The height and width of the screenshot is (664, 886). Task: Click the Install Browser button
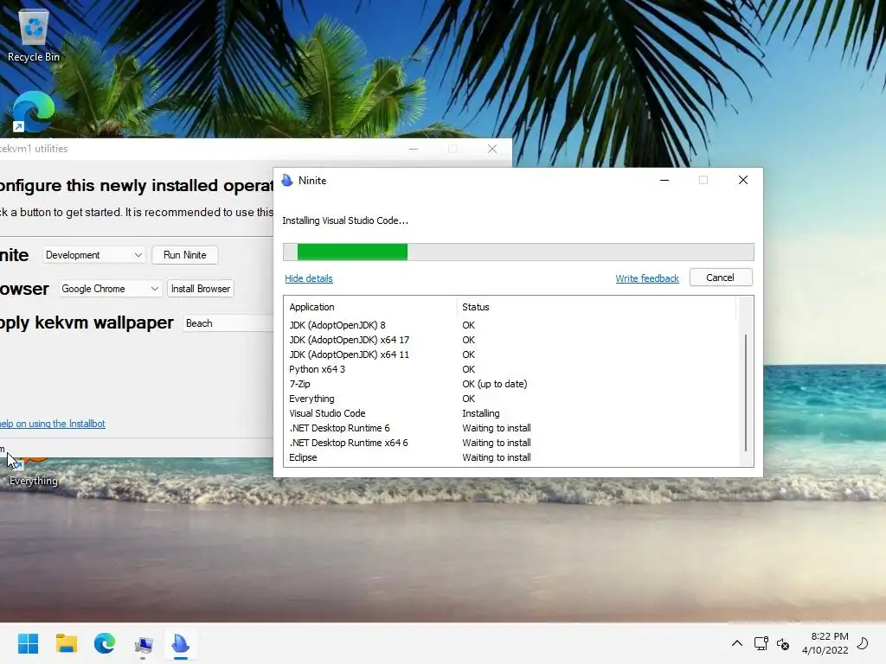click(201, 289)
